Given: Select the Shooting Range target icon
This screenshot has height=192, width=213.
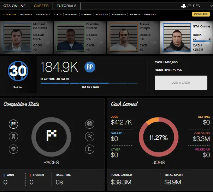Looking at the screenshot, I should point(89,124).
